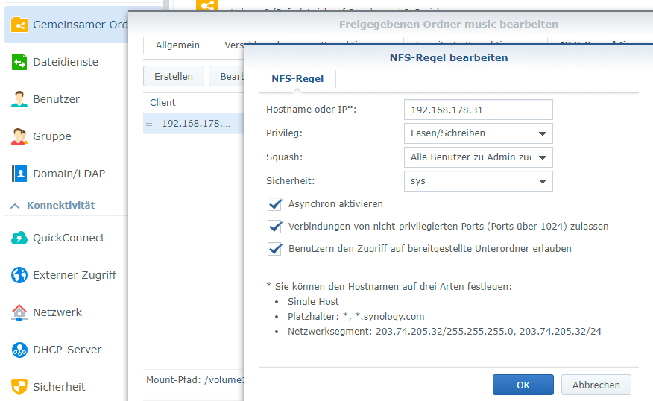Collapse the Konnektivität section
Viewport: 653px width, 401px height.
[15, 206]
